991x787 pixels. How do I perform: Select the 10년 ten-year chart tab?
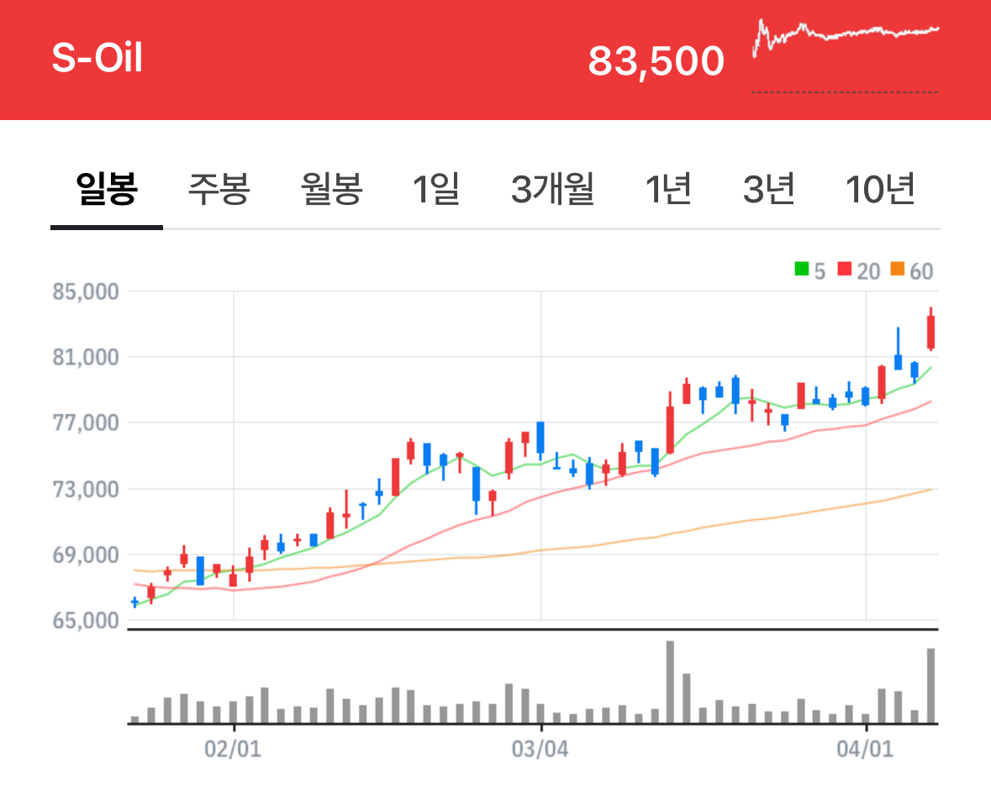[x=880, y=188]
